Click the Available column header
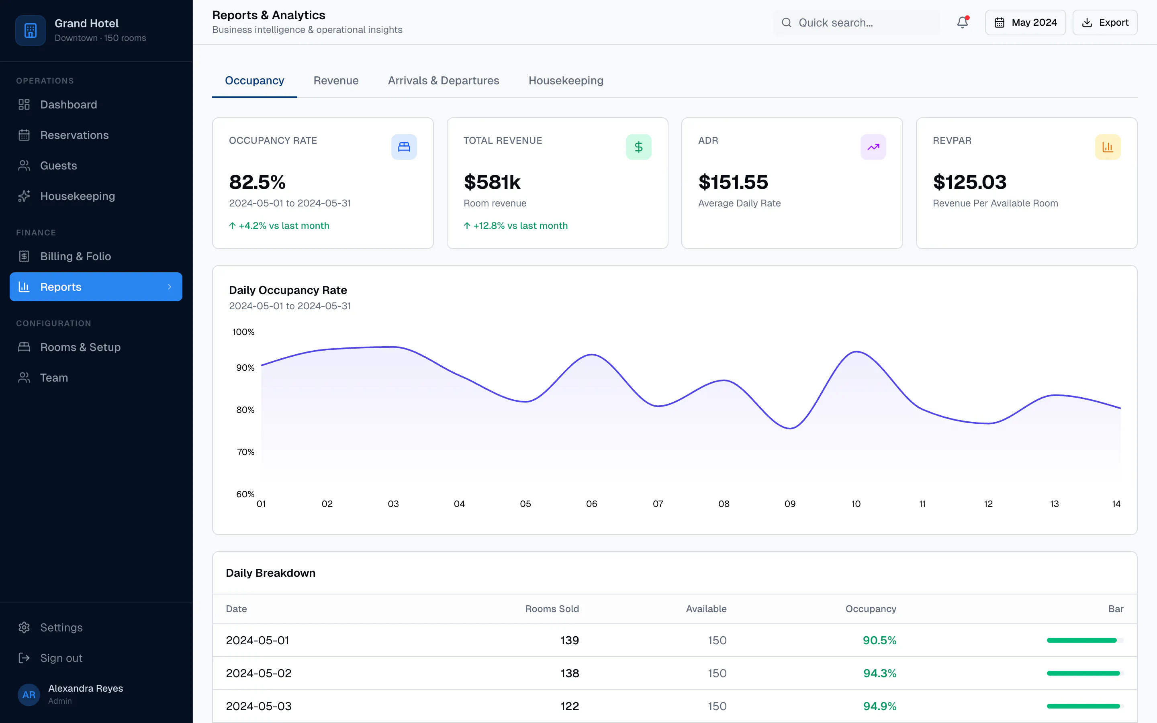This screenshot has width=1157, height=723. [x=706, y=609]
